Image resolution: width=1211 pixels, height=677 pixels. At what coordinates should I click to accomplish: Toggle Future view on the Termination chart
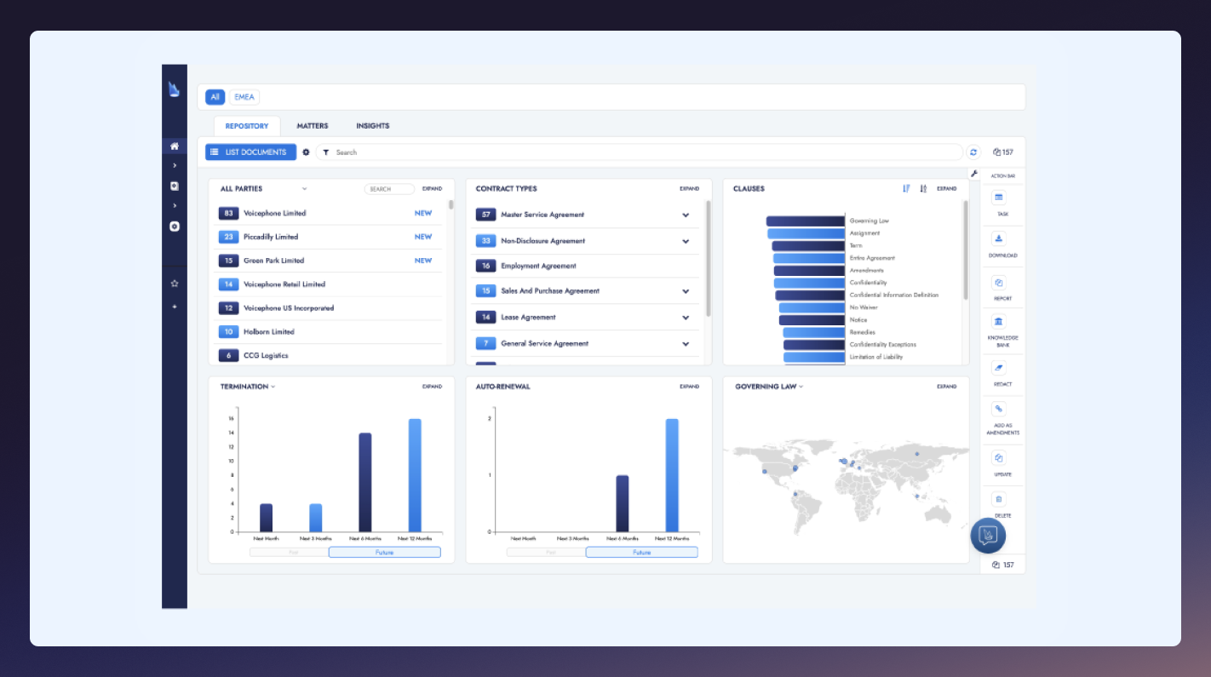(x=384, y=552)
